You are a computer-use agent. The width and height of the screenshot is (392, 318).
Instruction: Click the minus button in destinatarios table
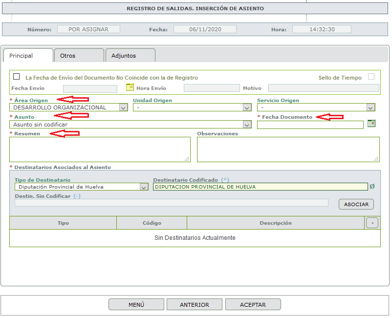click(x=372, y=223)
